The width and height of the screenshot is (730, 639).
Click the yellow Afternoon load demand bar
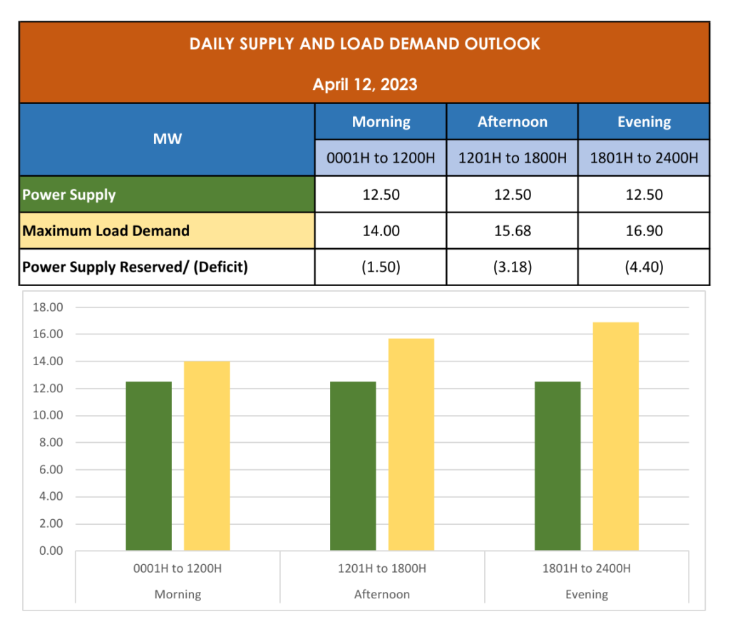[x=411, y=445]
